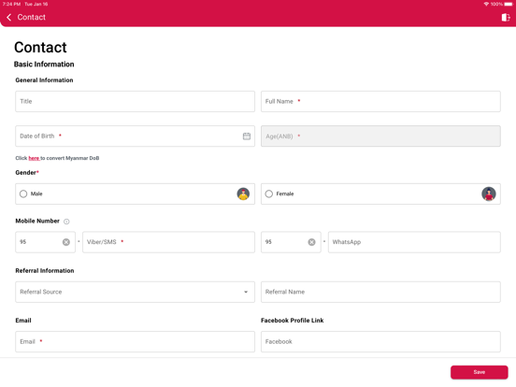Image resolution: width=516 pixels, height=387 pixels.
Task: Focus the Email input field
Action: pos(135,341)
